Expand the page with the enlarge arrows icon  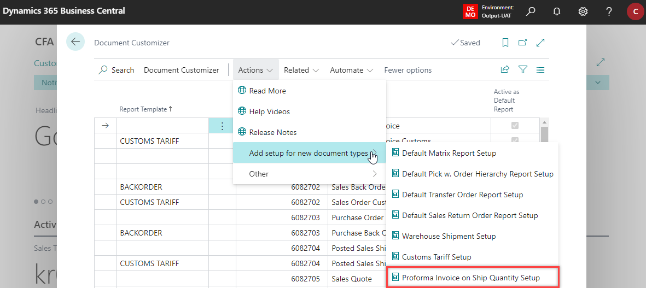540,43
